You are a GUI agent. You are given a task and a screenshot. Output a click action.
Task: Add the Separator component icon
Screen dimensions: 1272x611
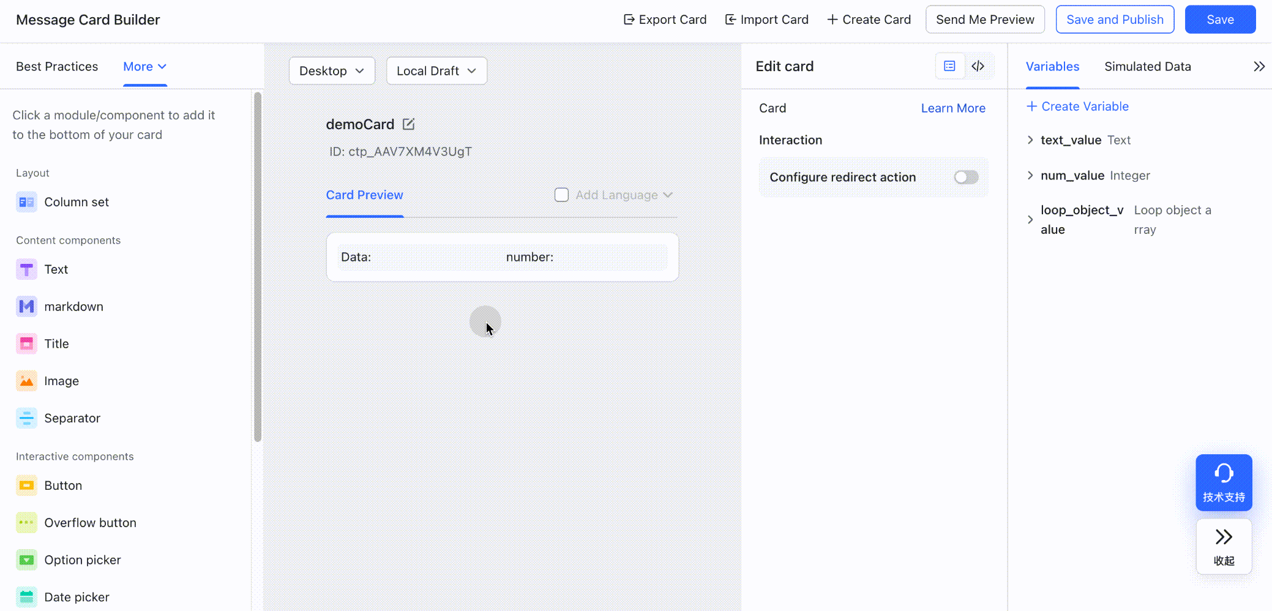[x=26, y=418]
